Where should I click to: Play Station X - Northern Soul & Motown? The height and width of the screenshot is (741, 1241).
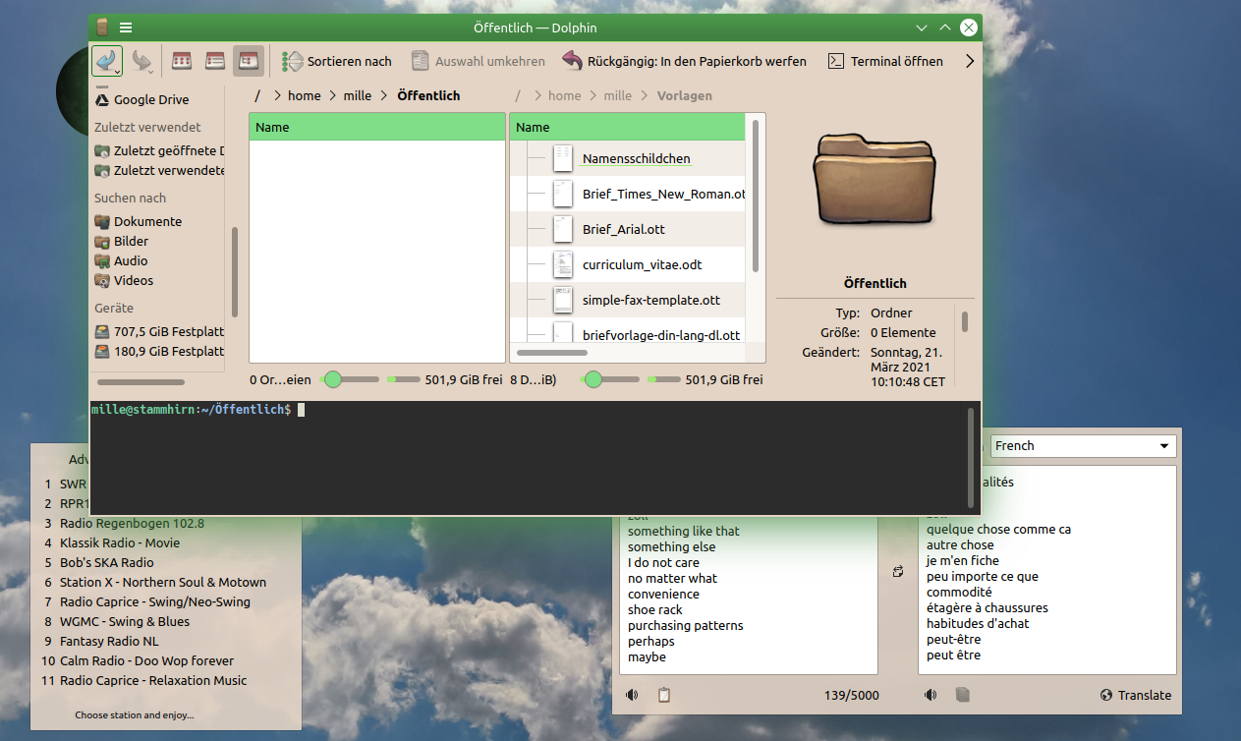(x=165, y=582)
